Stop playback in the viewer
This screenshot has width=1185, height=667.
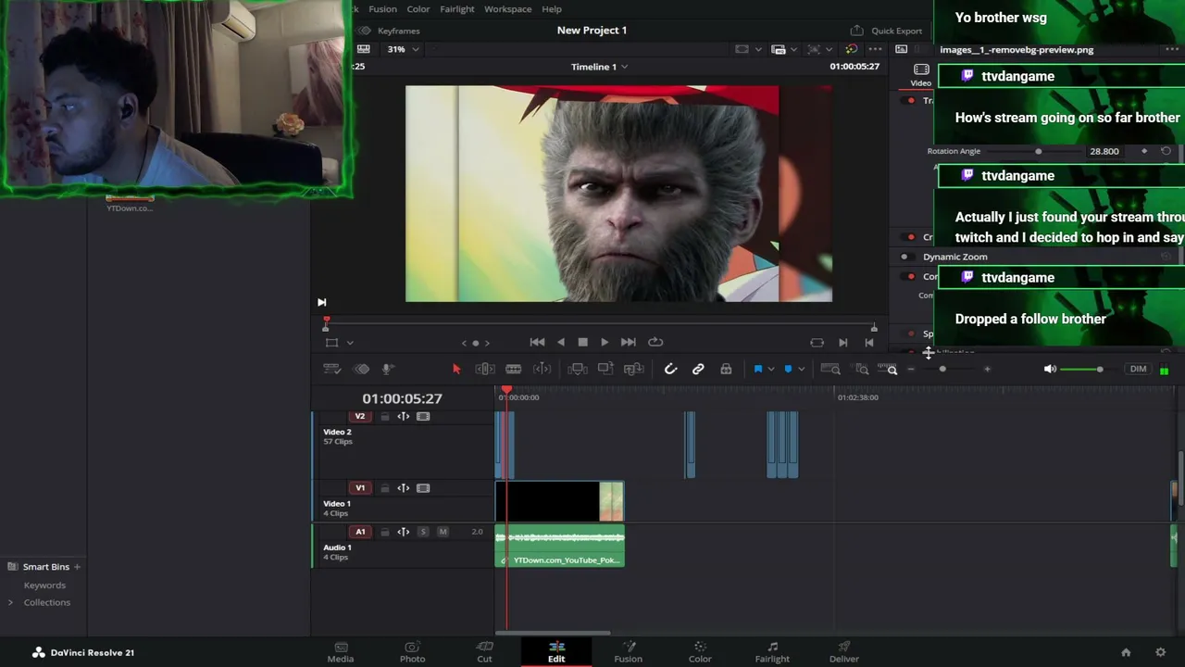[582, 342]
